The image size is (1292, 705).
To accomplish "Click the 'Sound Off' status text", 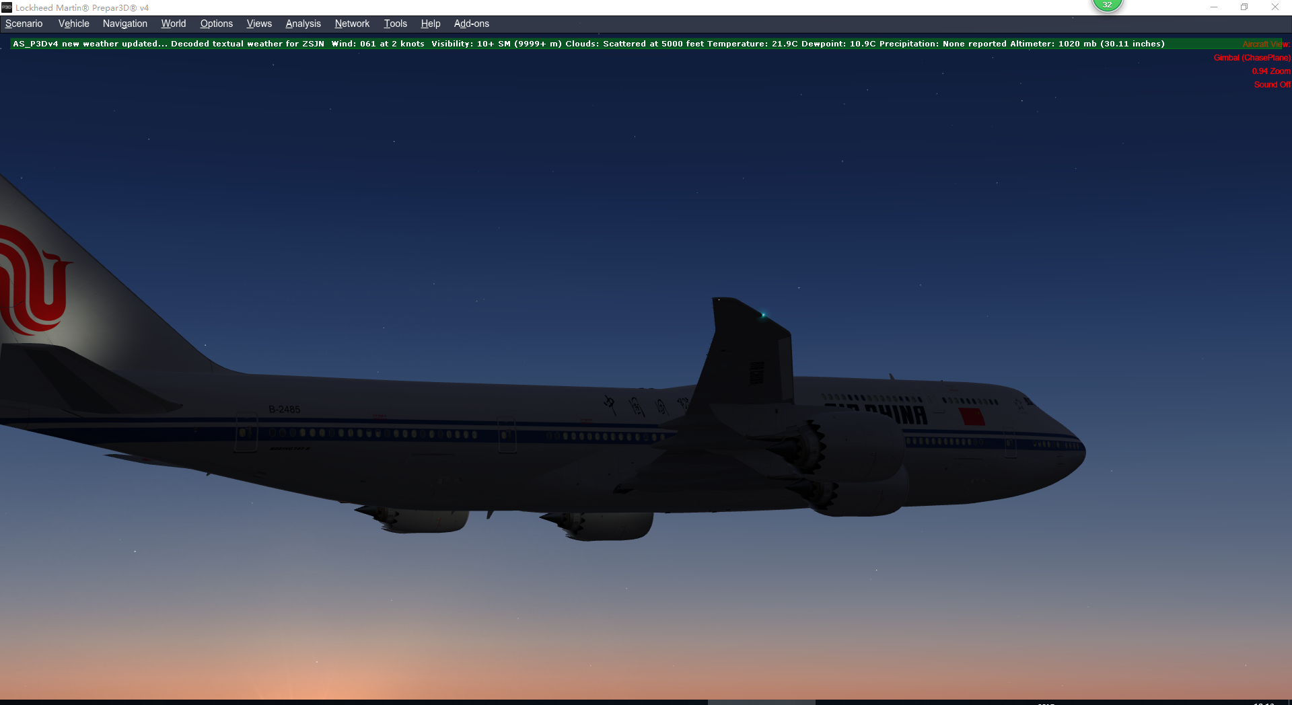I will (x=1272, y=85).
